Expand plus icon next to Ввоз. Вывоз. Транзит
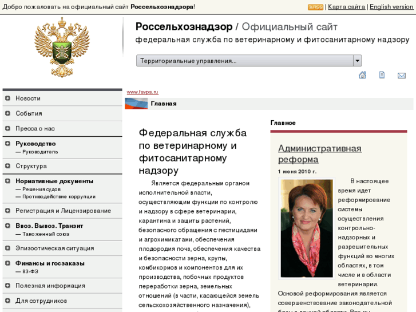 7,226
